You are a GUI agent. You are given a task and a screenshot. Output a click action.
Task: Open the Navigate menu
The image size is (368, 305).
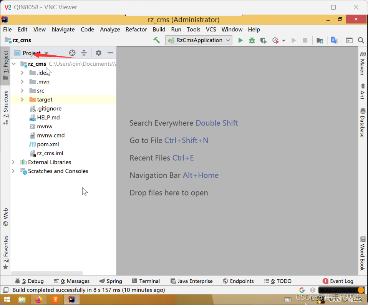pyautogui.click(x=63, y=30)
